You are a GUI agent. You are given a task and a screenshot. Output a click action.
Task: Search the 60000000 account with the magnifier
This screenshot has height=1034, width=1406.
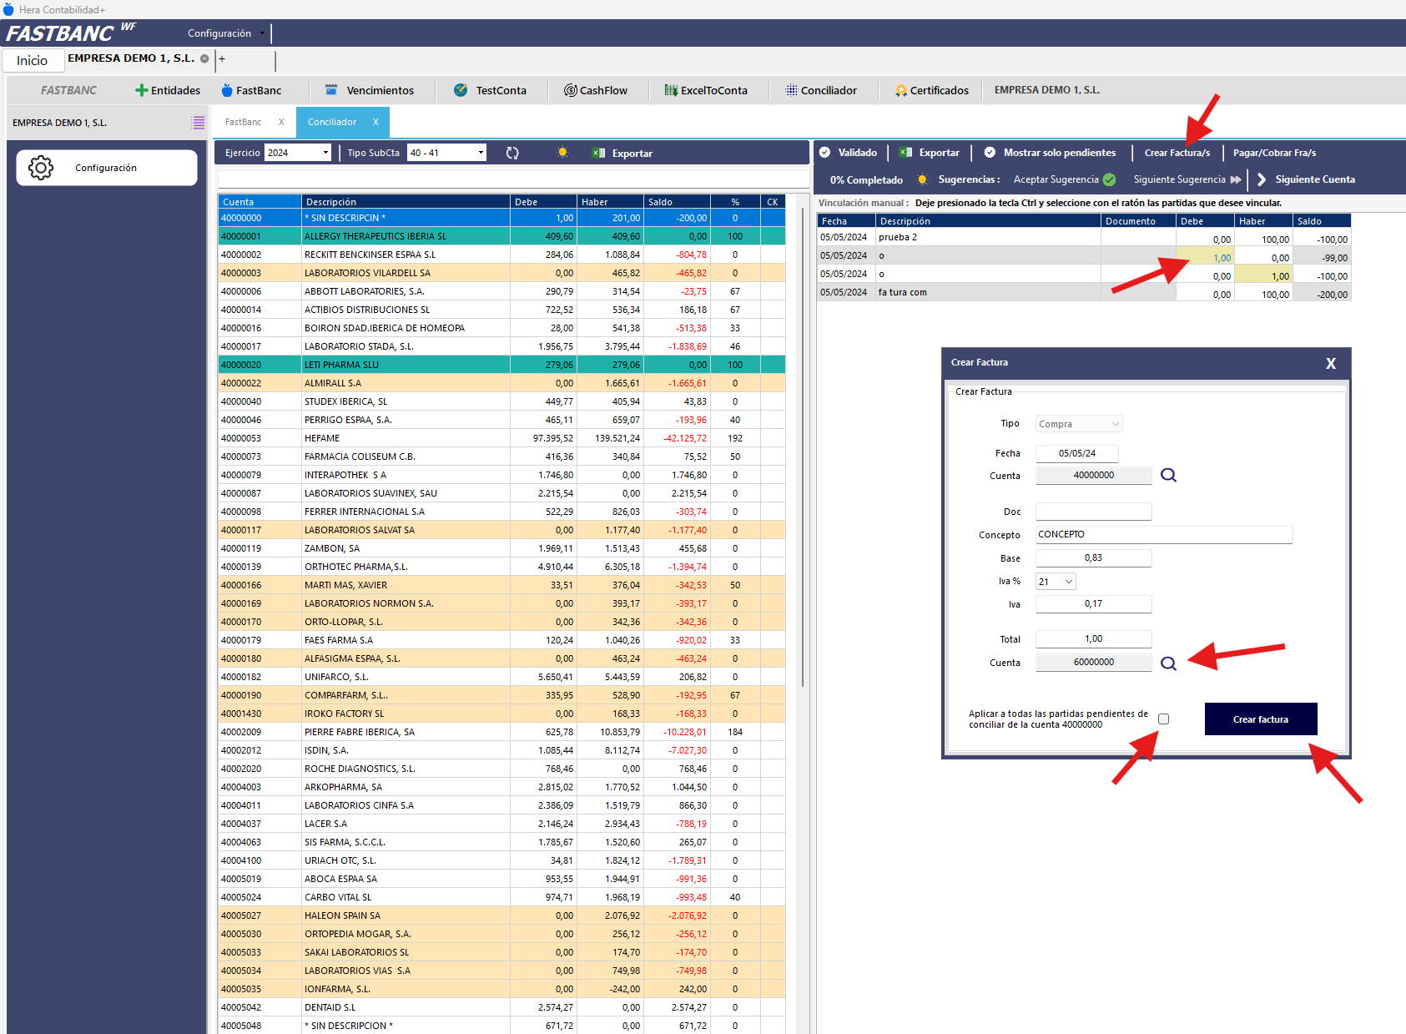tap(1168, 663)
